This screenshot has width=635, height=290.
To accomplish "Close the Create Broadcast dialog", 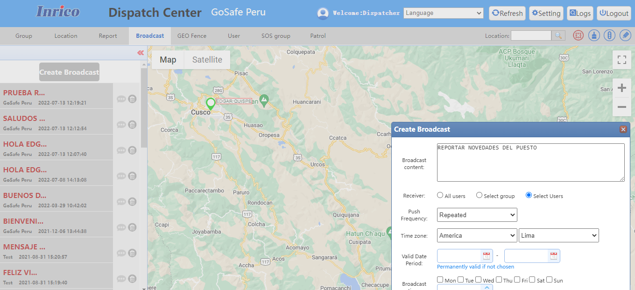I will coord(623,129).
